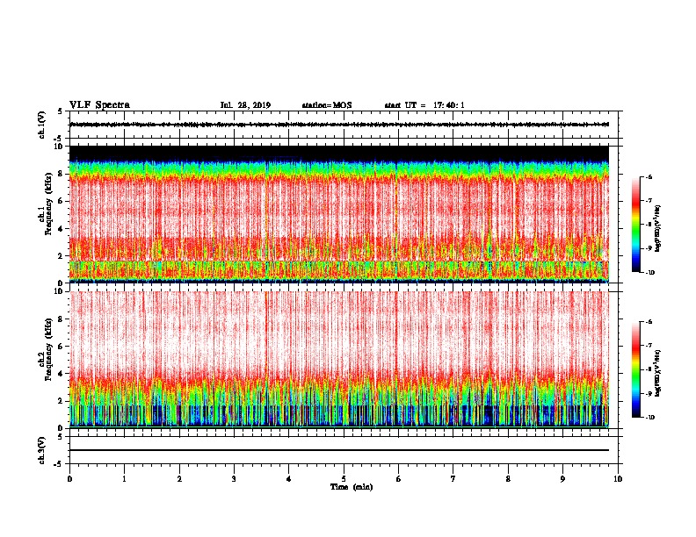Viewport: 696px width, 537px height.
Task: Click time axis tick label "4"
Action: click(289, 479)
